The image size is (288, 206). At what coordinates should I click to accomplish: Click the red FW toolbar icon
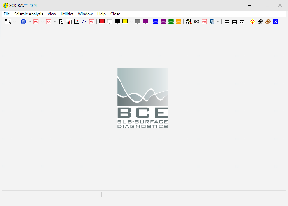click(x=204, y=22)
